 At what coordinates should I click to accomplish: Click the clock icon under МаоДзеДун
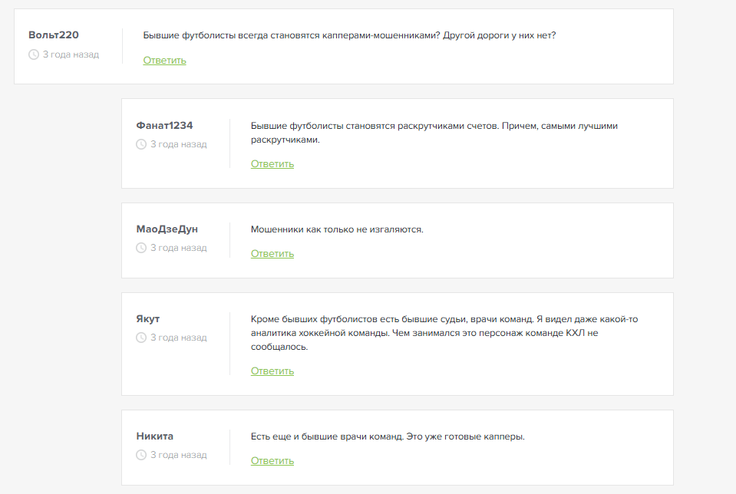click(x=141, y=248)
